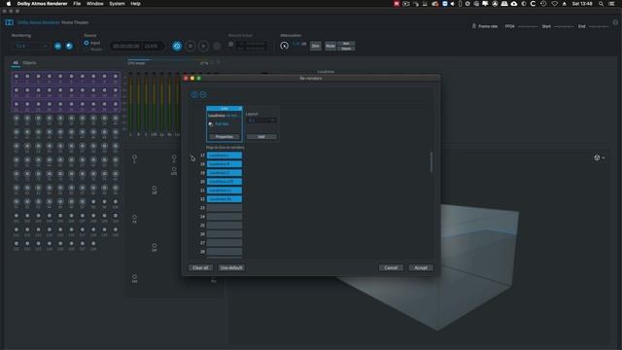Open the Dolby Atmos Renderer menu
This screenshot has height=350, width=622.
click(x=42, y=4)
